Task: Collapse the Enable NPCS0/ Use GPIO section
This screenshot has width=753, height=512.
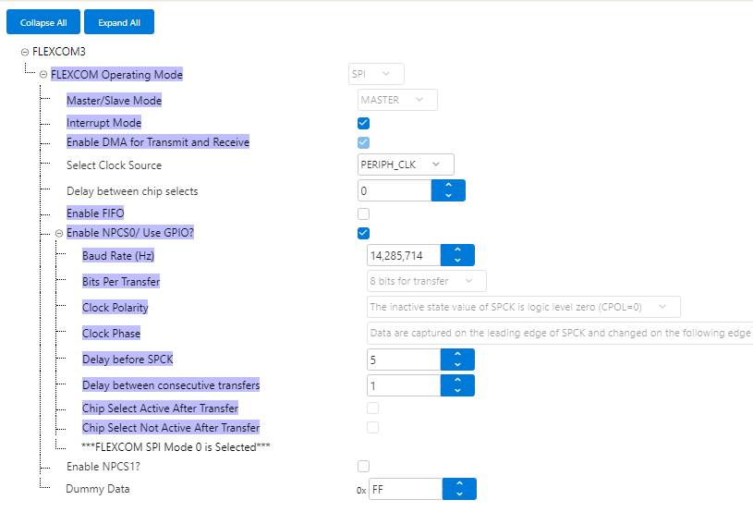Action: (58, 233)
